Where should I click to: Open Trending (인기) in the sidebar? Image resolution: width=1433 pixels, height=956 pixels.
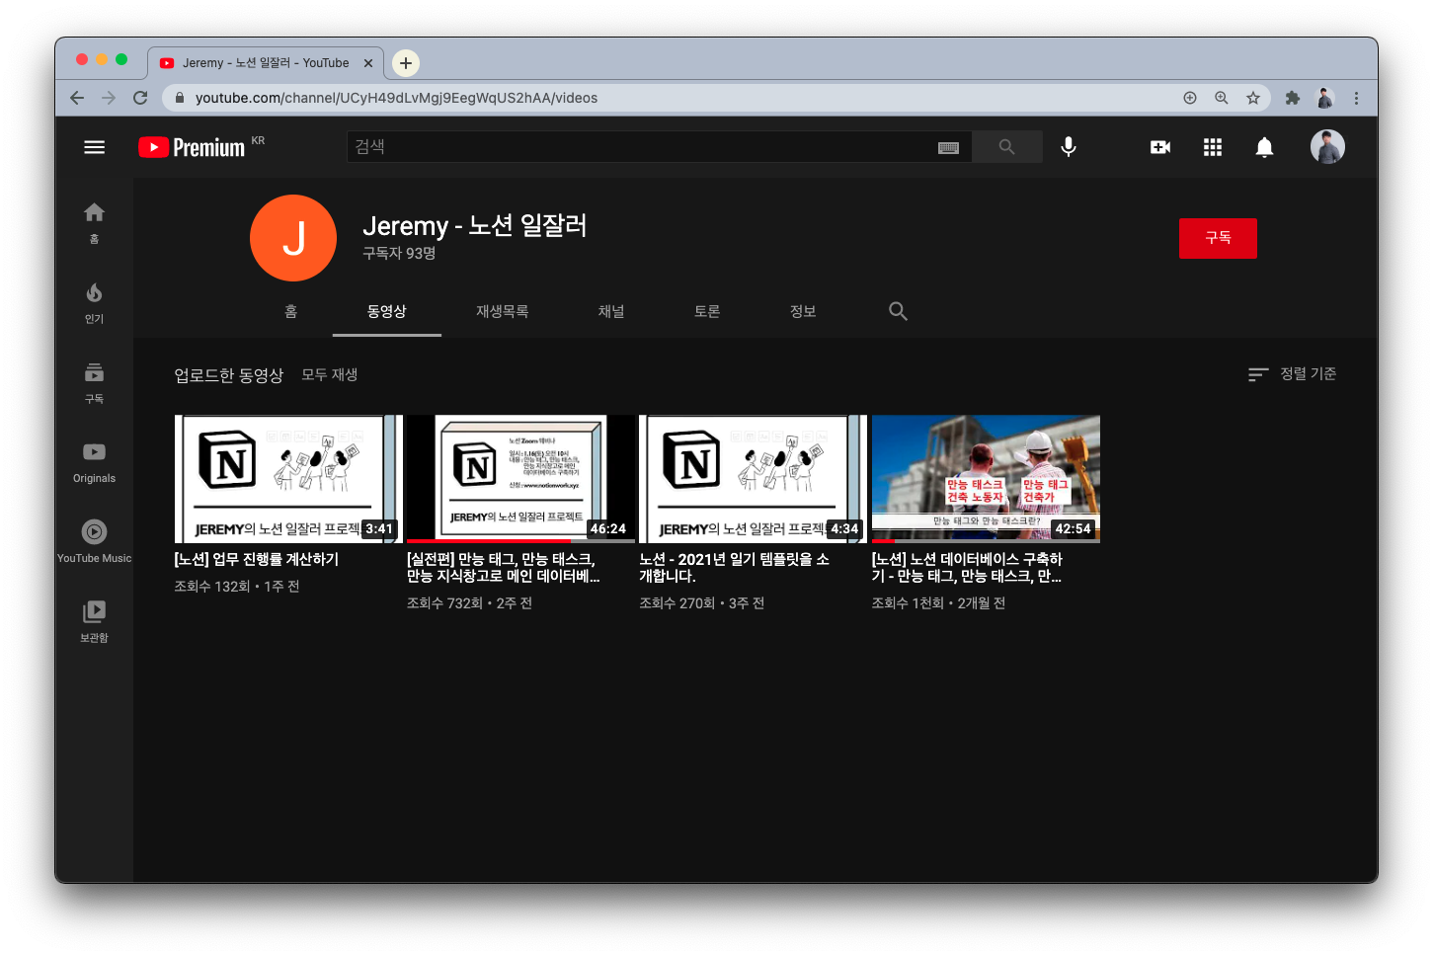(94, 303)
